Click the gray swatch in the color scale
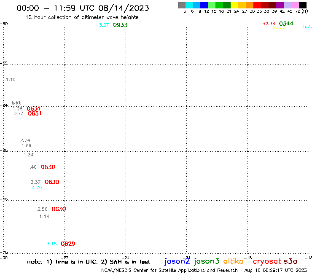 coord(182,5)
